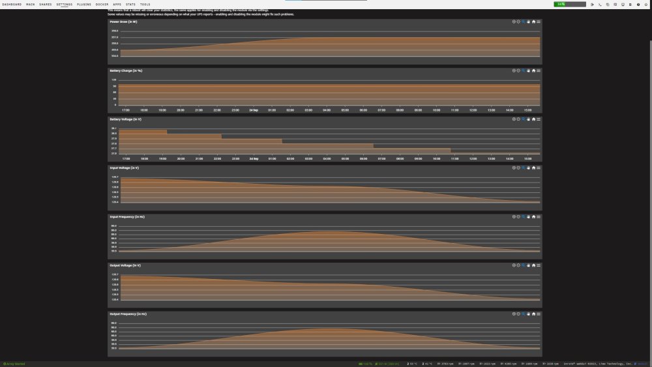Open the Apps tab
652x367 pixels.
[x=117, y=4]
